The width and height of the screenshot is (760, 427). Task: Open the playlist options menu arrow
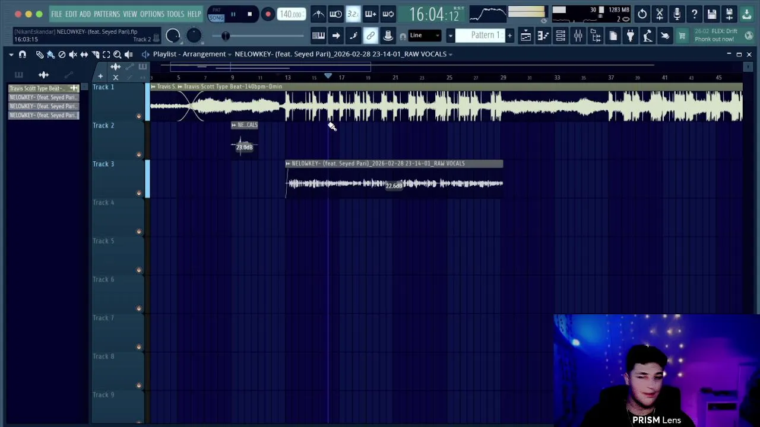[11, 55]
